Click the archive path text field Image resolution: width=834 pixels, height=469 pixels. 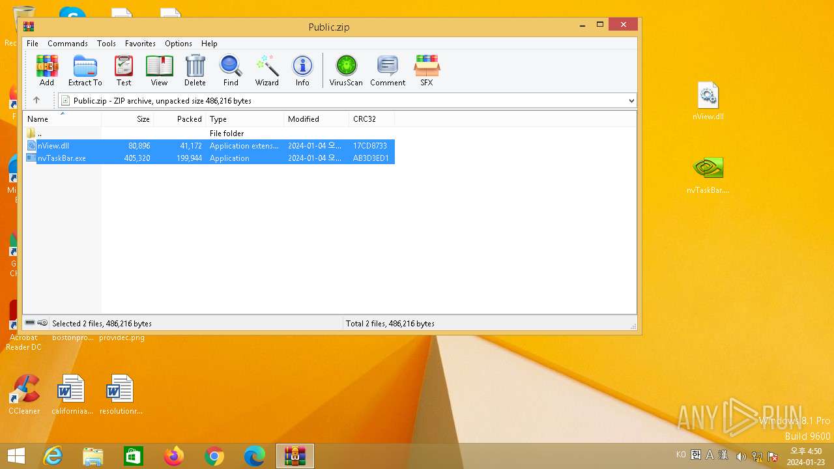point(347,101)
